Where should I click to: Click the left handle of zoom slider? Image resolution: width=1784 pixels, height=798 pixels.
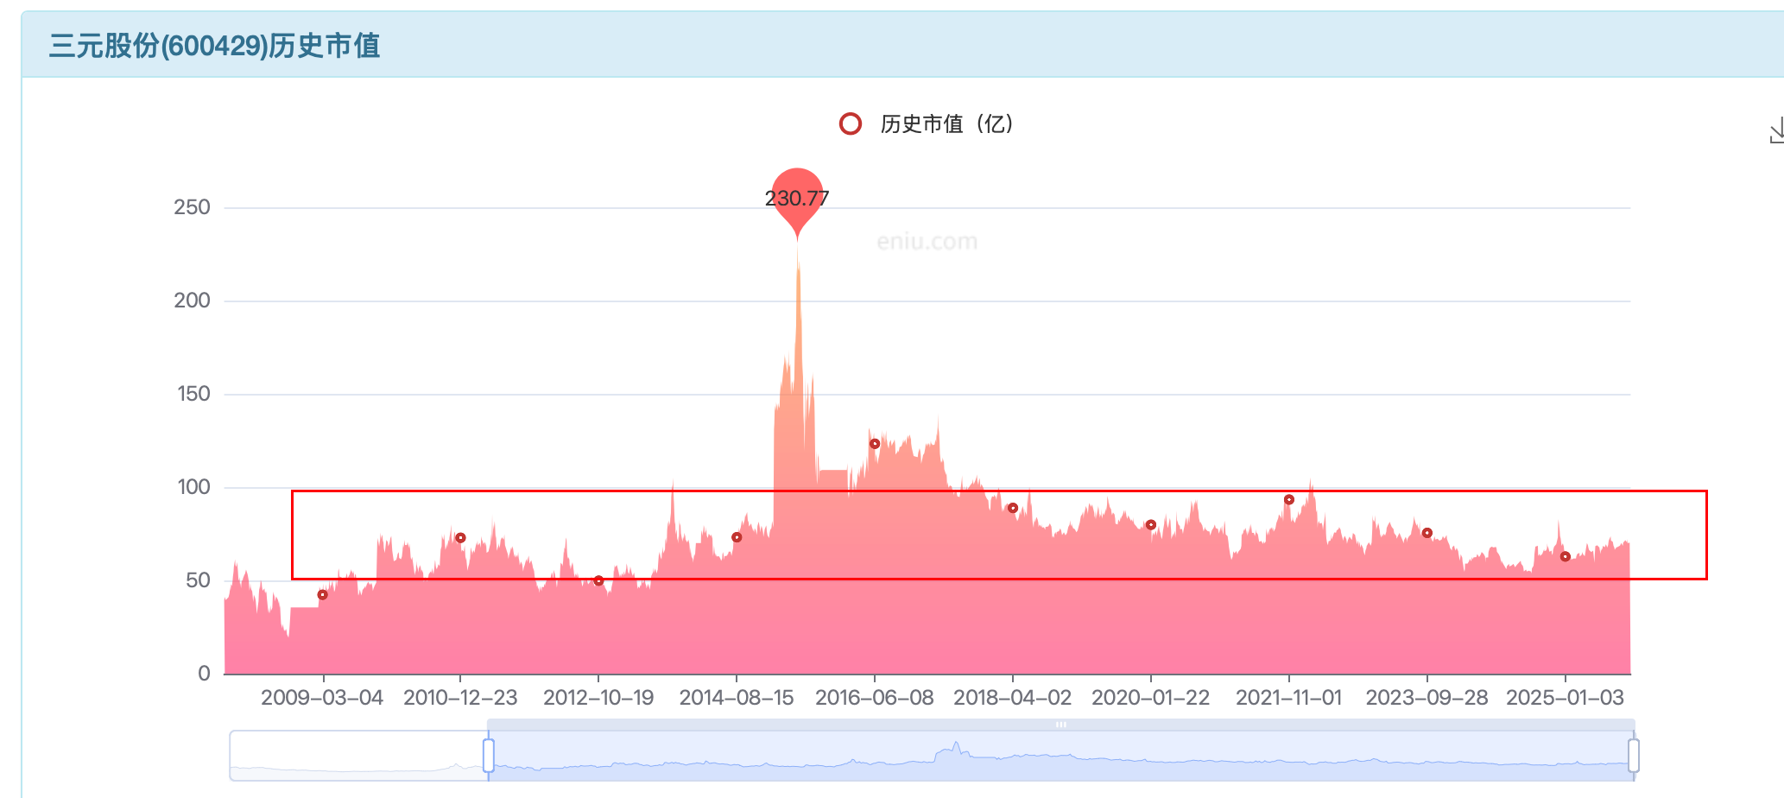(489, 756)
